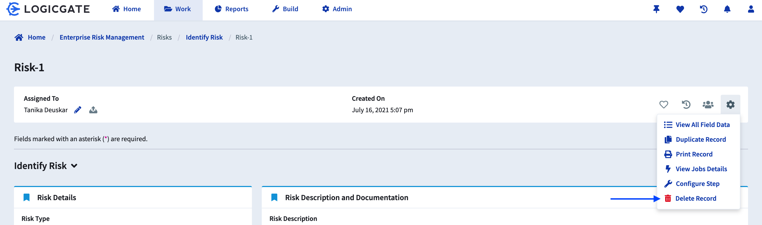Viewport: 762px width, 225px height.
Task: Click the upload icon beside Tanika Deuskar
Action: click(x=93, y=110)
